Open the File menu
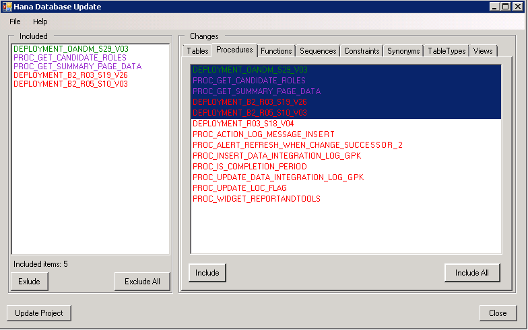Image resolution: width=528 pixels, height=330 pixels. click(15, 22)
